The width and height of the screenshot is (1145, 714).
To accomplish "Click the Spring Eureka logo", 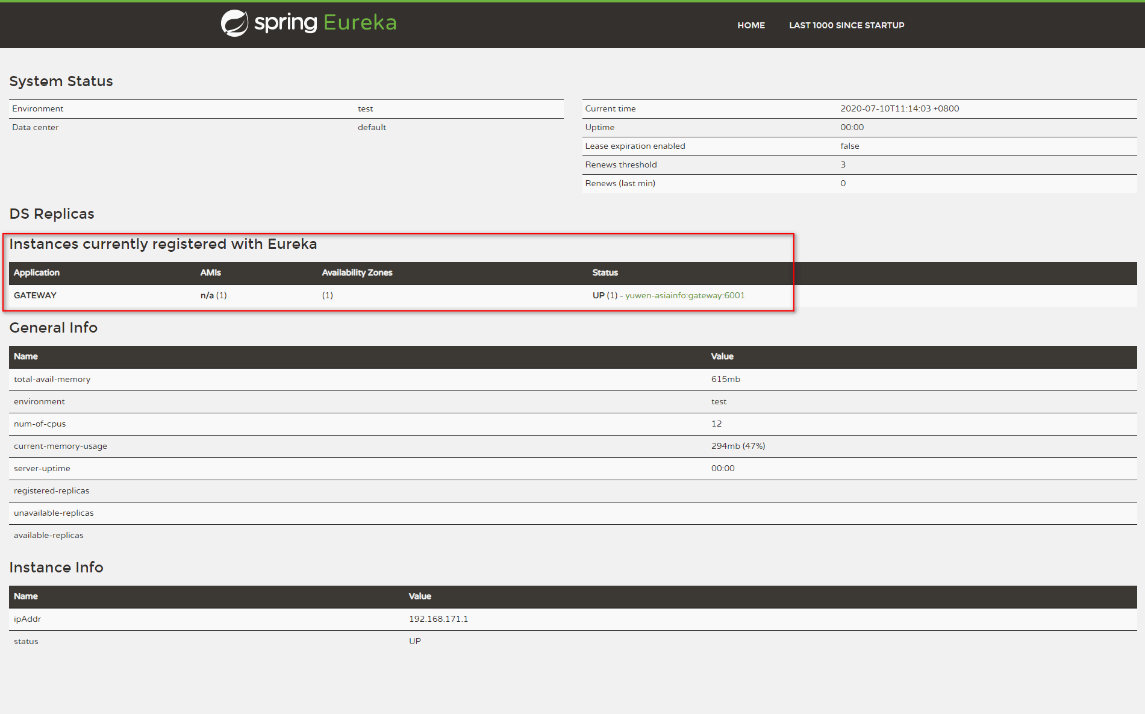I will coord(308,23).
